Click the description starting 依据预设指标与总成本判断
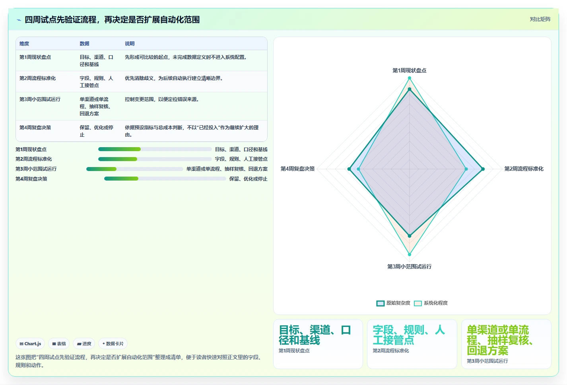This screenshot has height=385, width=567. tap(192, 131)
